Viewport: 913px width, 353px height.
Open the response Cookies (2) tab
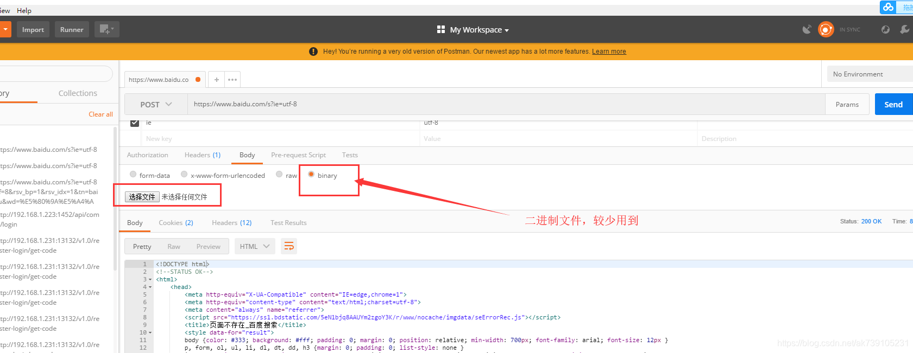[x=176, y=223]
